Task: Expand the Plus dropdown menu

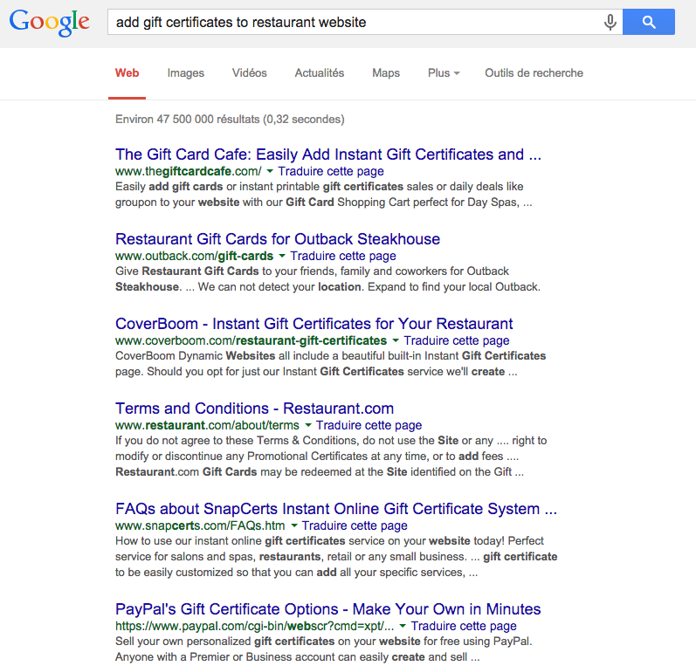Action: click(444, 72)
